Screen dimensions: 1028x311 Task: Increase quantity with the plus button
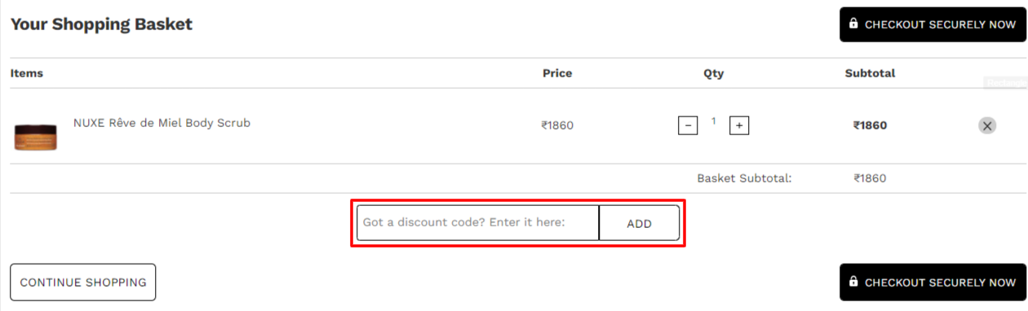739,125
